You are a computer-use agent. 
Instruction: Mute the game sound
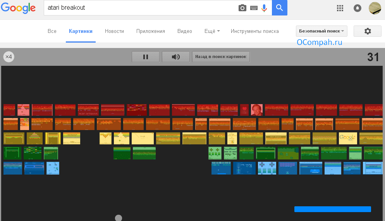176,57
